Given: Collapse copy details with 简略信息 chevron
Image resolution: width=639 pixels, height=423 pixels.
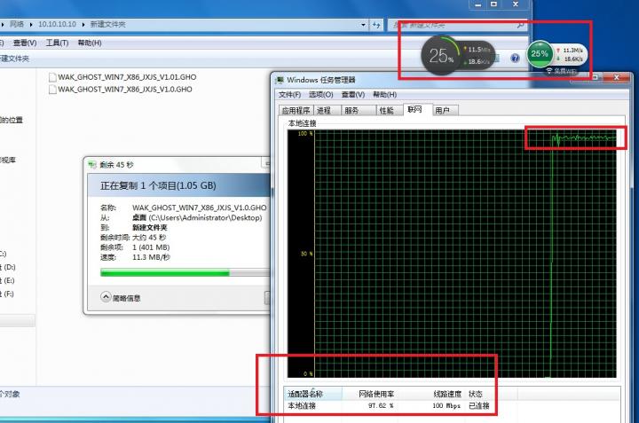Looking at the screenshot, I should [x=106, y=297].
